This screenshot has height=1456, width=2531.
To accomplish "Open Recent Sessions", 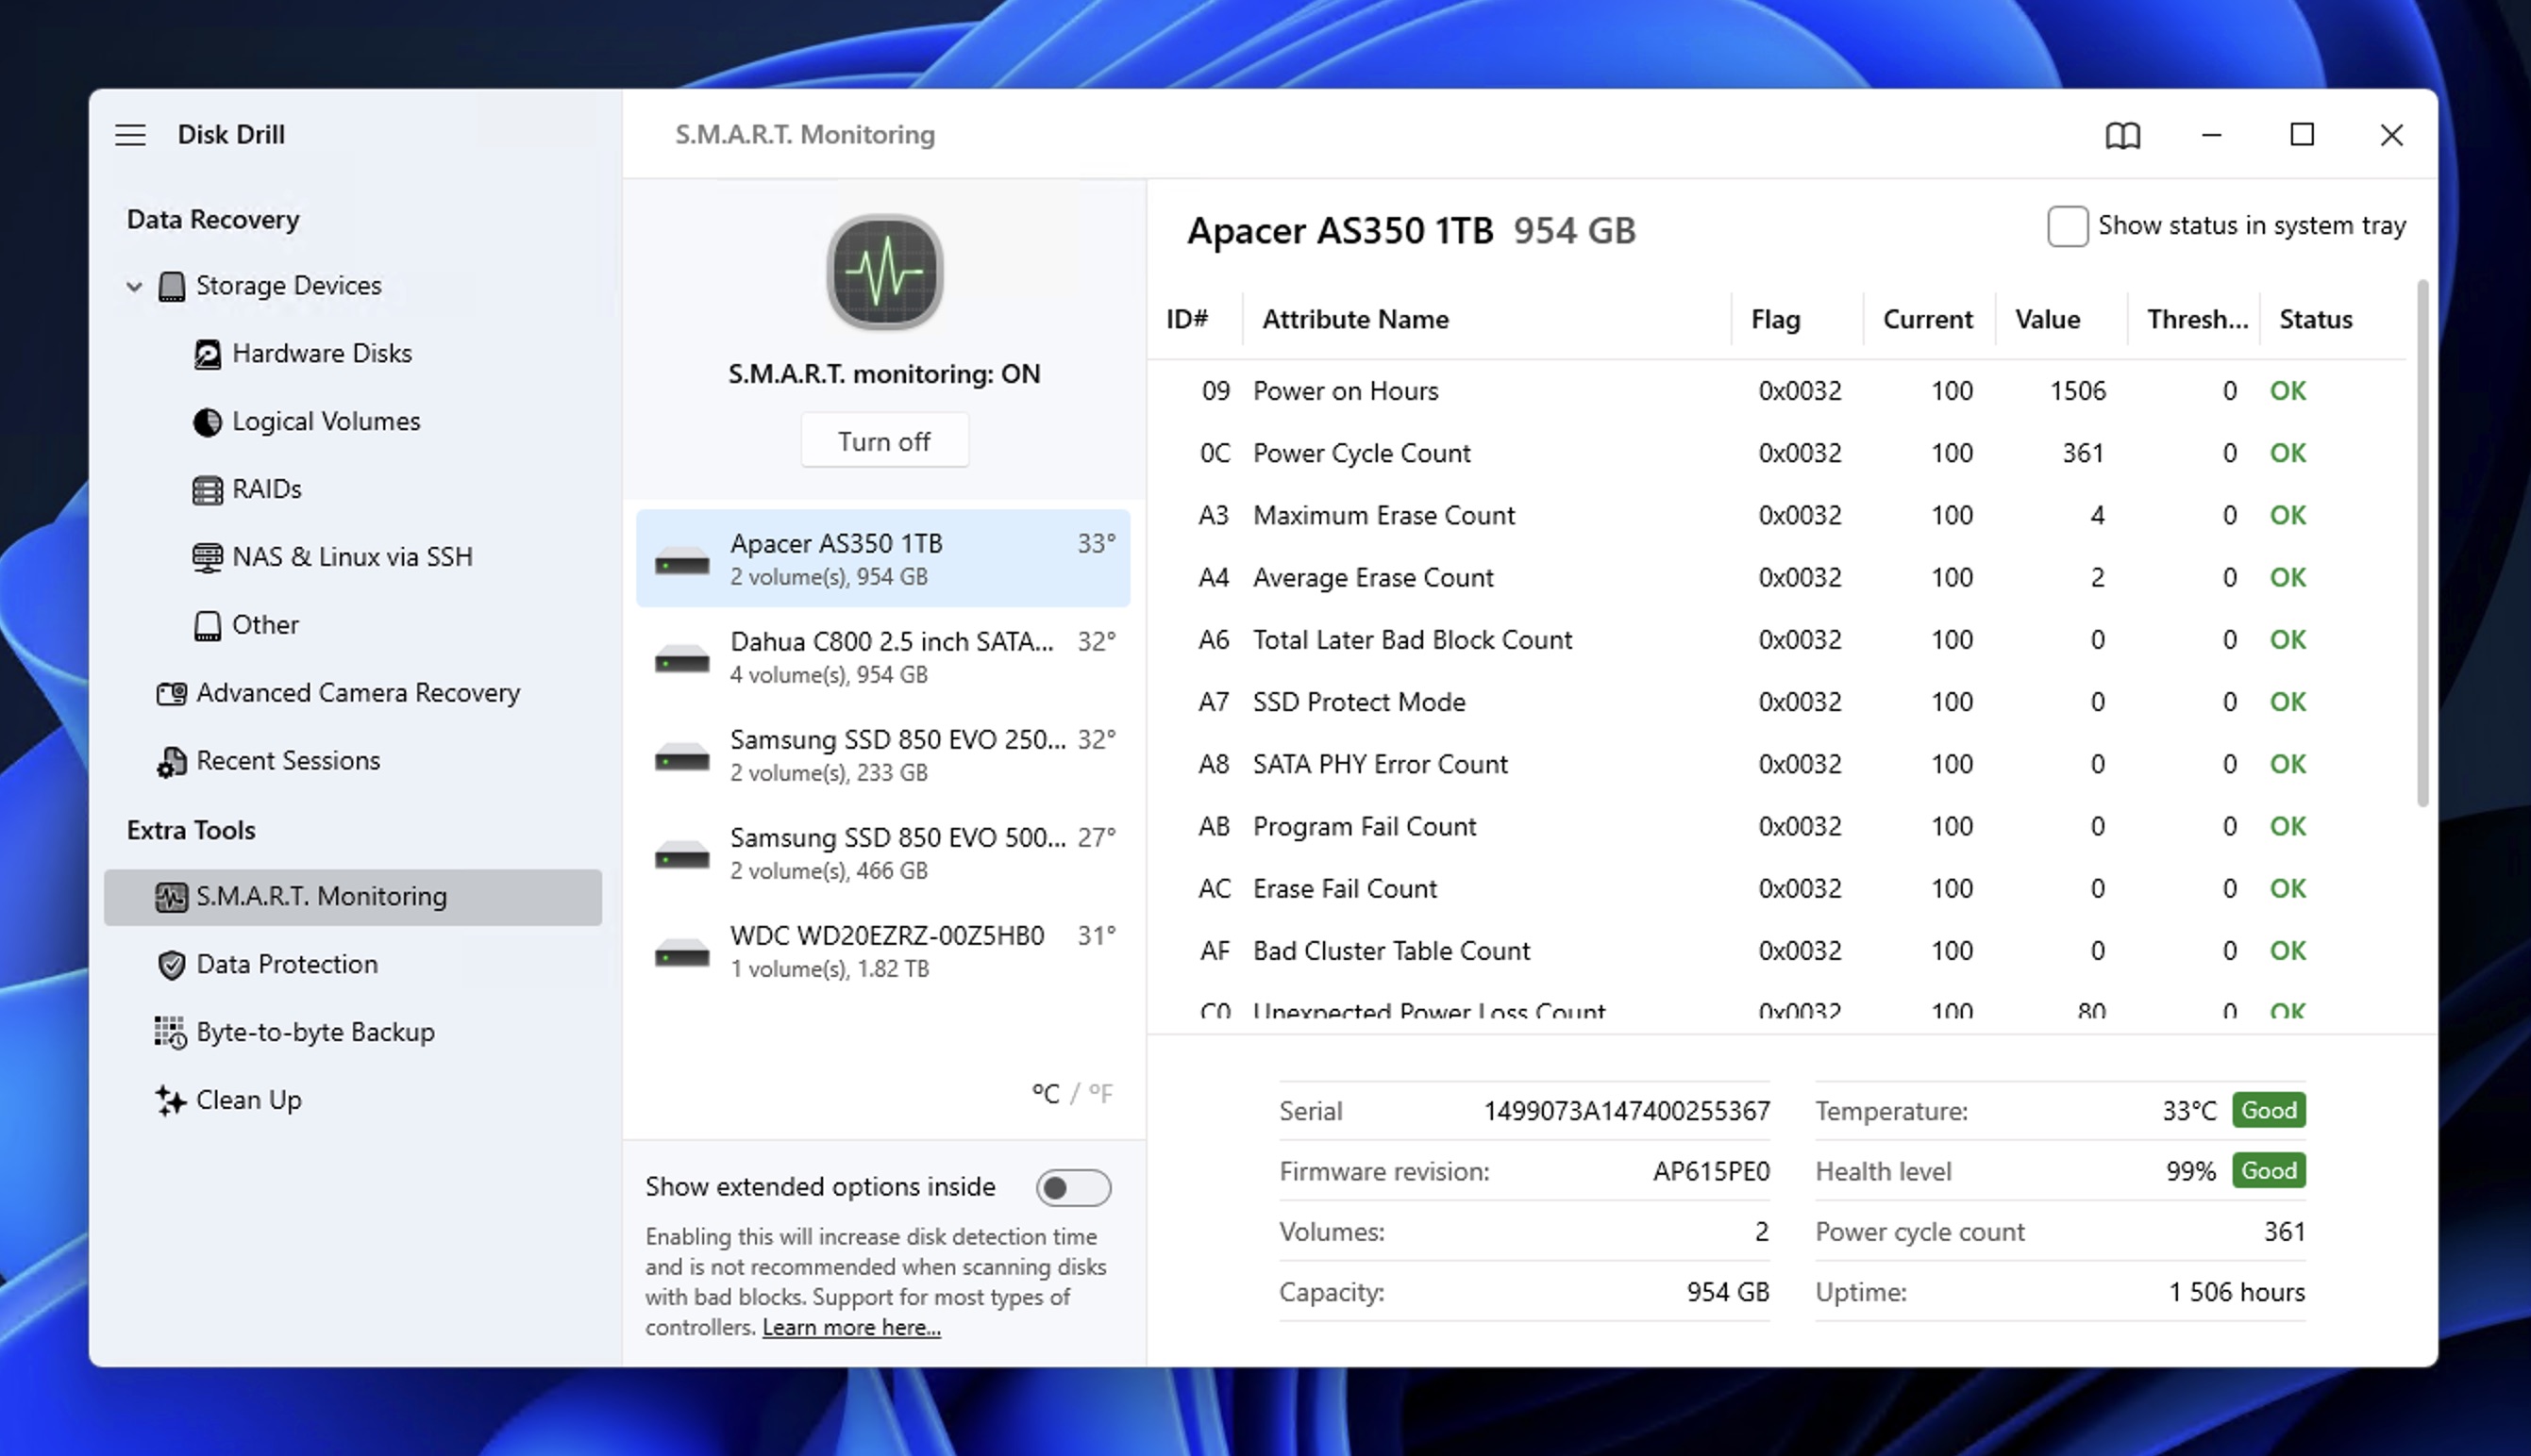I will tap(287, 760).
